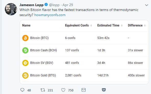Sort table by Equivalent Confs arrows
This screenshot has width=151, height=94.
coord(91,26)
